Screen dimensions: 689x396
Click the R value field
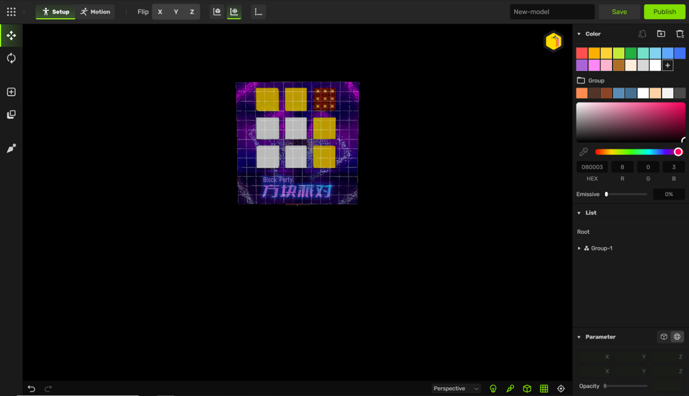click(x=622, y=167)
